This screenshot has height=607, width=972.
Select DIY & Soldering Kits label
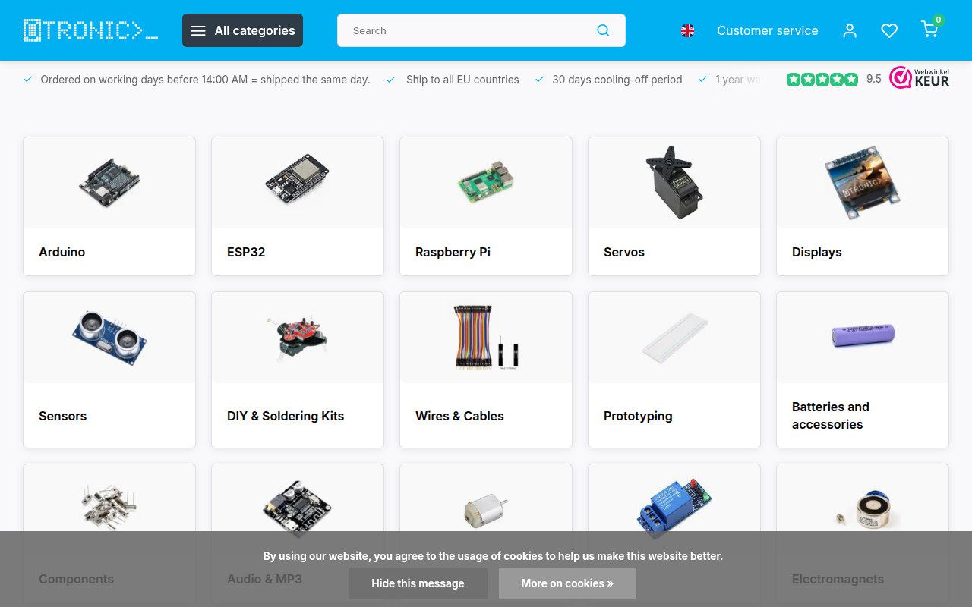(286, 416)
